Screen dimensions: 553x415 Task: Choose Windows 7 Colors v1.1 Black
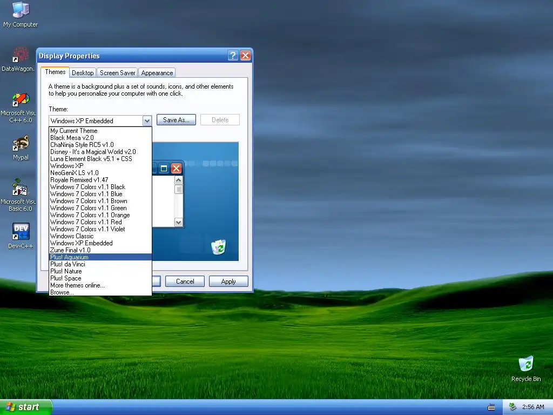pyautogui.click(x=100, y=187)
